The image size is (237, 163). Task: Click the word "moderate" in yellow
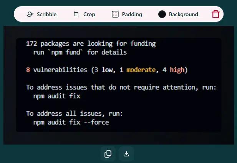(141, 70)
